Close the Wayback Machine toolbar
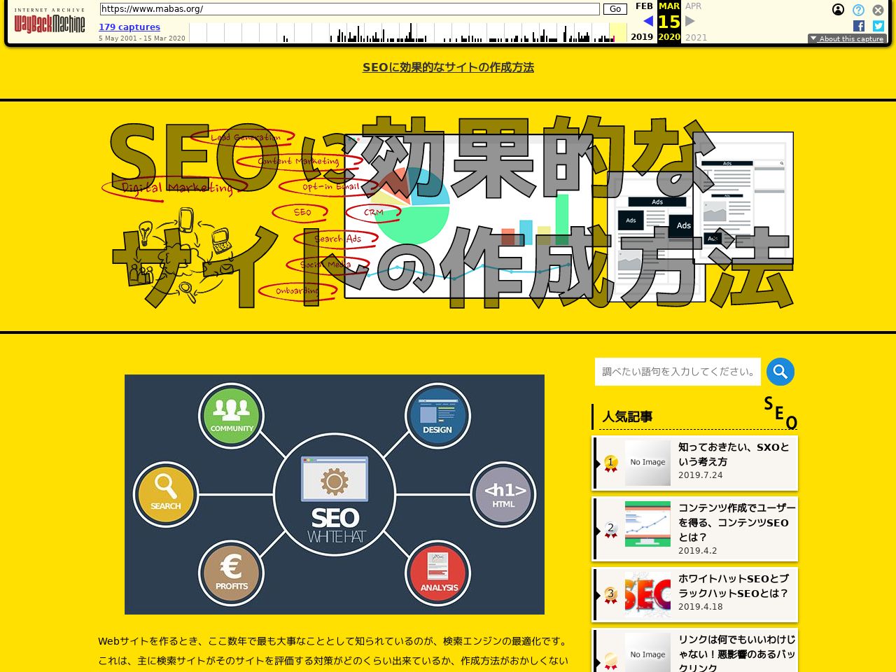 click(878, 10)
